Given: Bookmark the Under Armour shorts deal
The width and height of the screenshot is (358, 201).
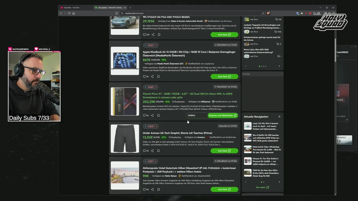Looking at the screenshot, I should (x=158, y=151).
